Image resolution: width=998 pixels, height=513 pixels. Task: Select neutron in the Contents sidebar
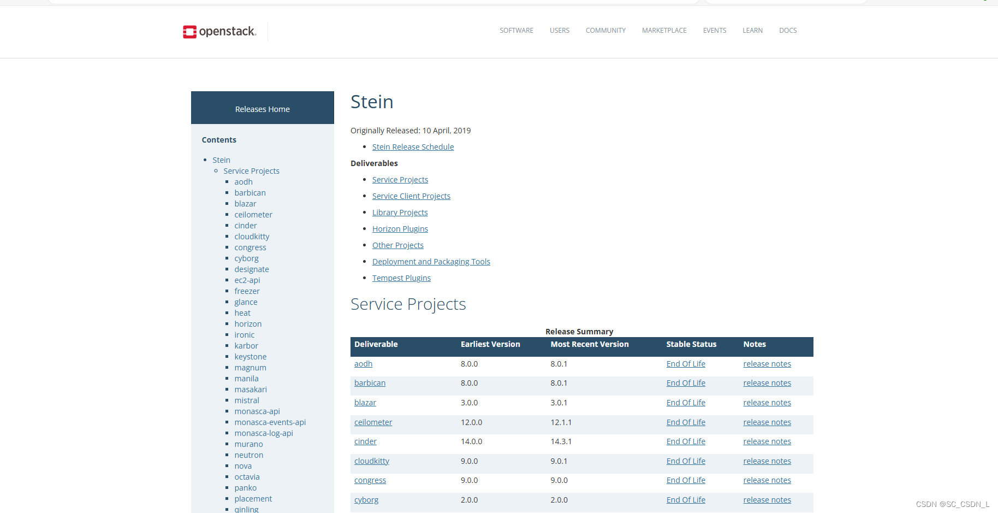[249, 455]
